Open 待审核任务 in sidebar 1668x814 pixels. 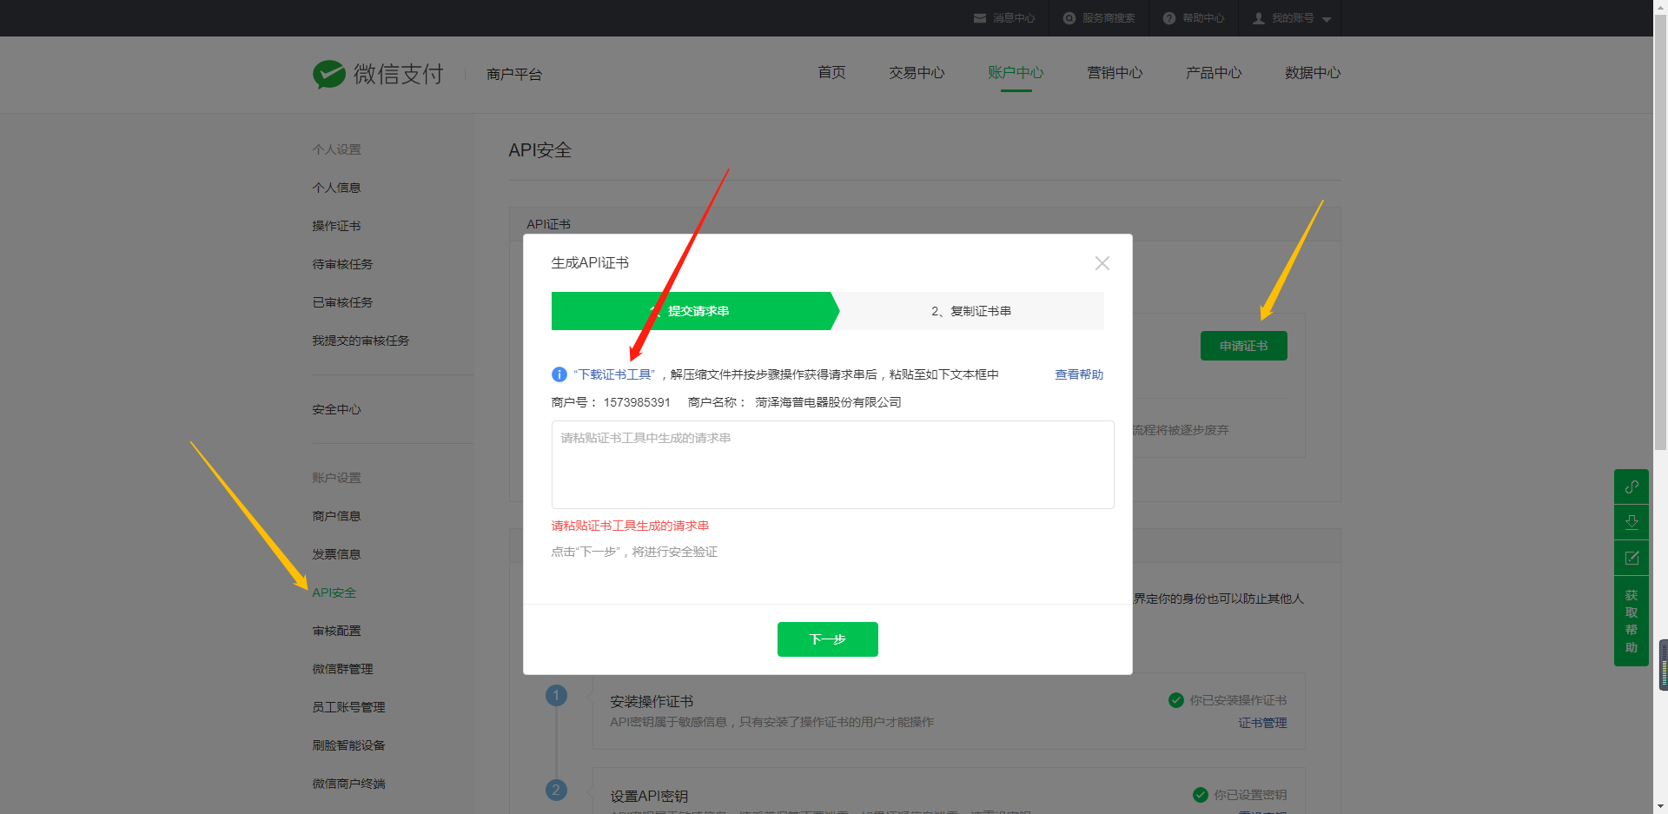342,264
